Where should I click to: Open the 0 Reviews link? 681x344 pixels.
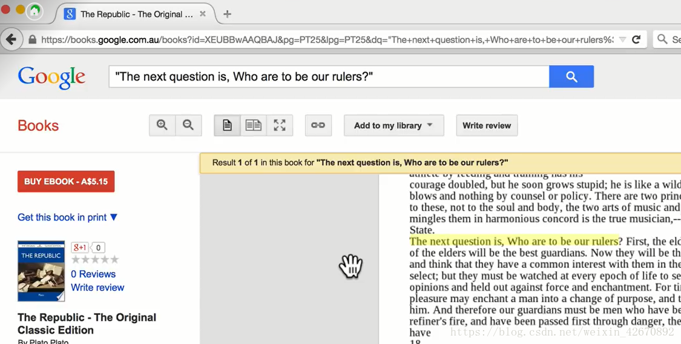click(93, 274)
